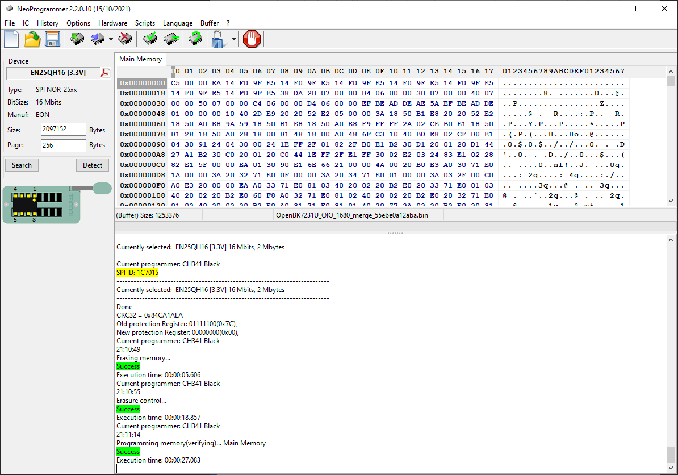Screen dimensions: 678x475
Task: Click the NeoProgrammer title bar app icon
Action: point(10,9)
